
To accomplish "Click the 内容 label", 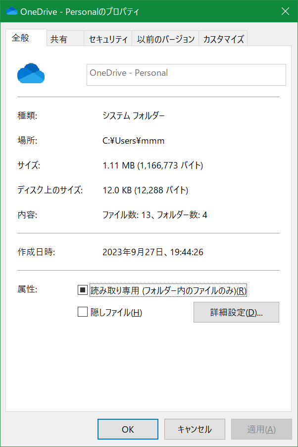I will tap(27, 215).
